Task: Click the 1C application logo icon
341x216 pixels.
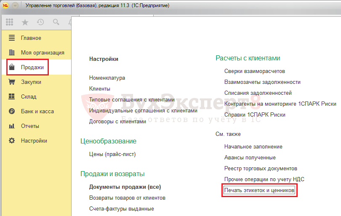Action: [5, 5]
